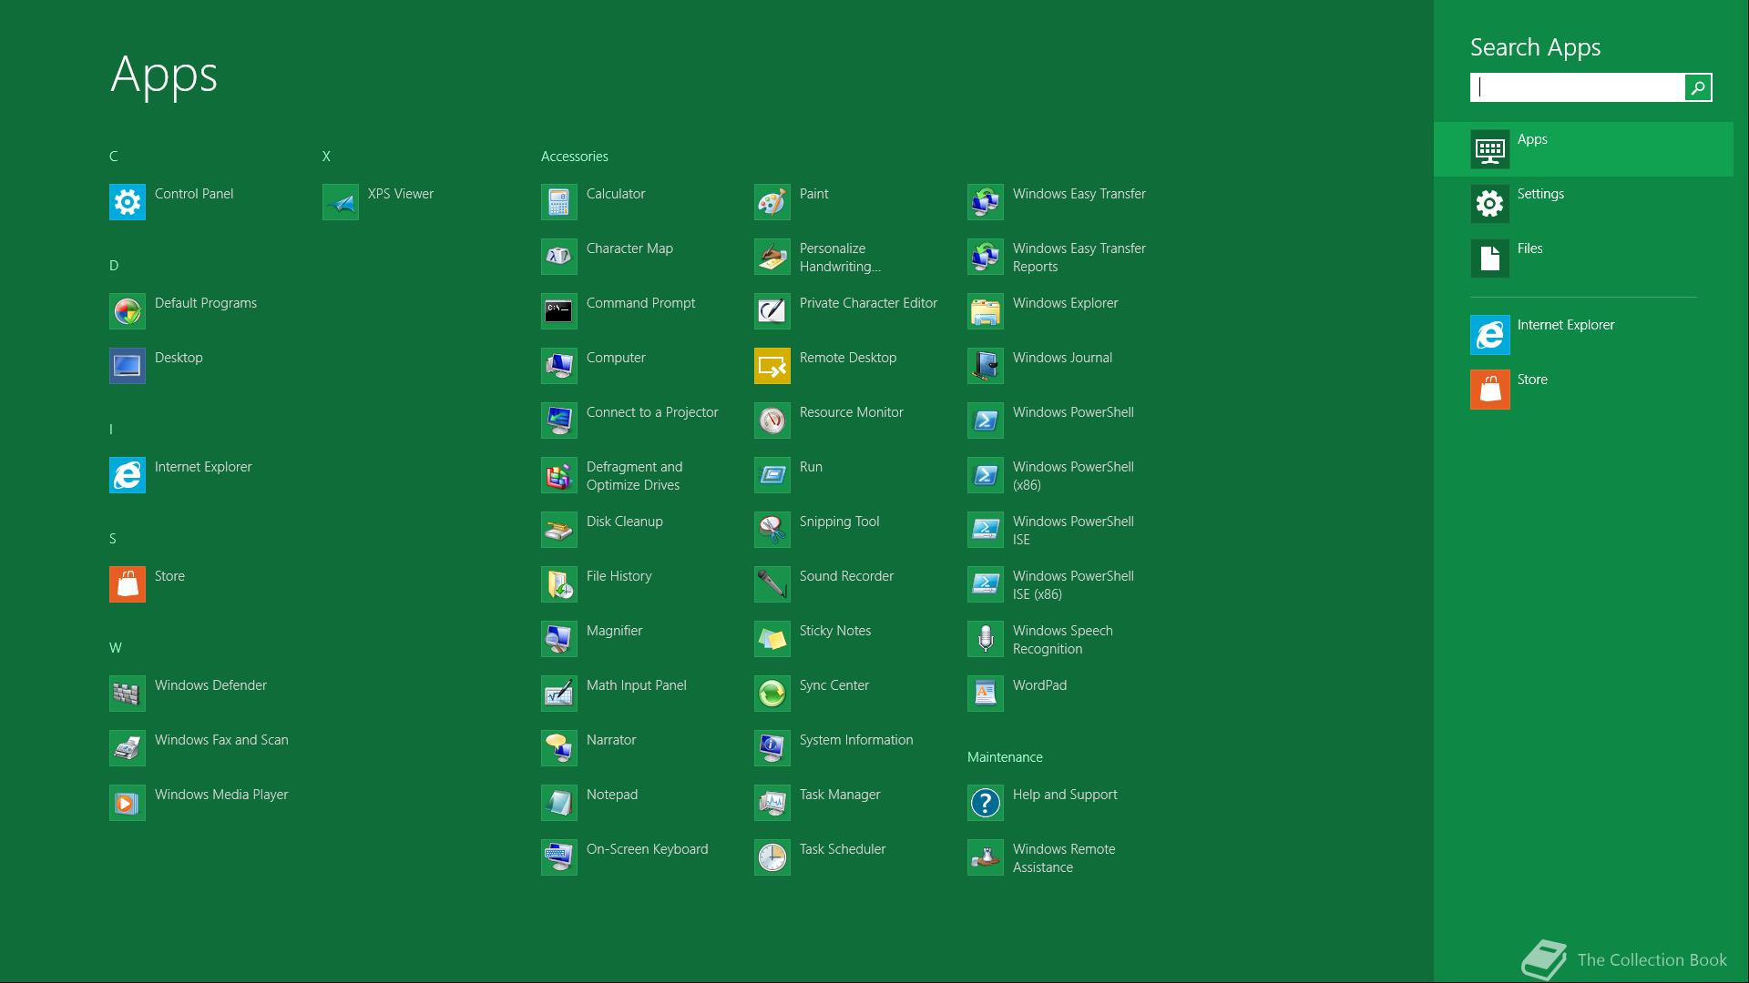Screen dimensions: 1749x983
Task: Open Windows Journal icon
Action: click(986, 366)
